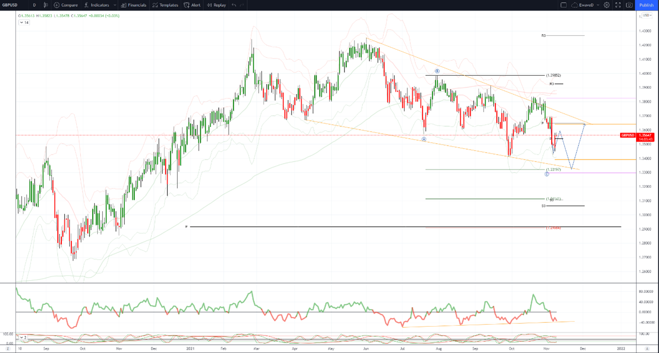Take a chart snapshot with camera icon
This screenshot has width=659, height=353.
coord(629,5)
